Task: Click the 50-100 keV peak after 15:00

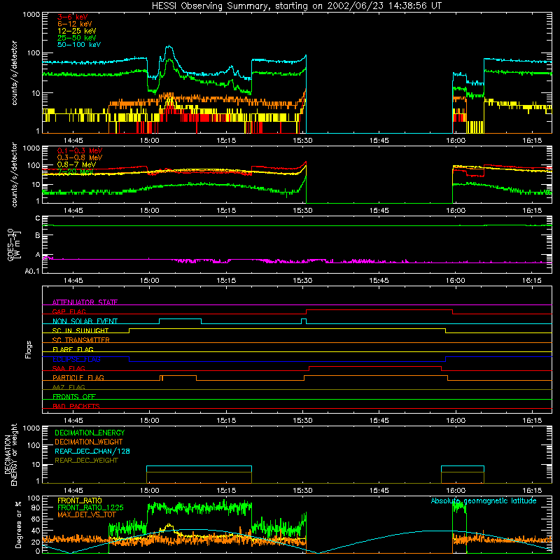Action: tap(169, 46)
